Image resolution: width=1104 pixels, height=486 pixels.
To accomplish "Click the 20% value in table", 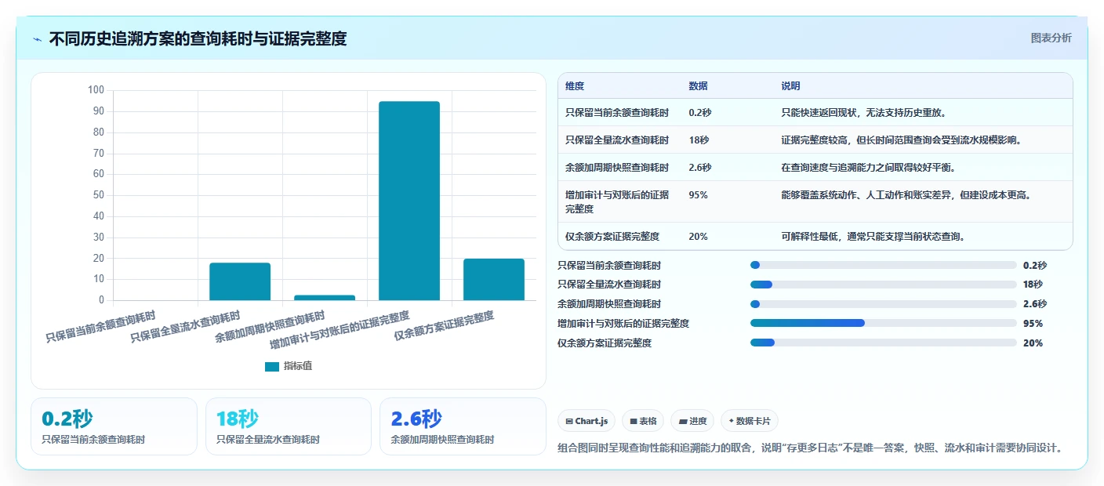I will pos(698,236).
